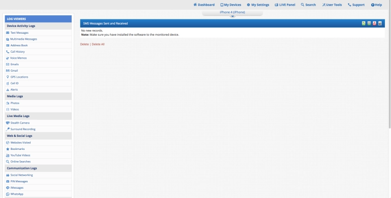This screenshot has width=391, height=198.
Task: Click the LOG VIEWERS panel title
Action: click(38, 19)
